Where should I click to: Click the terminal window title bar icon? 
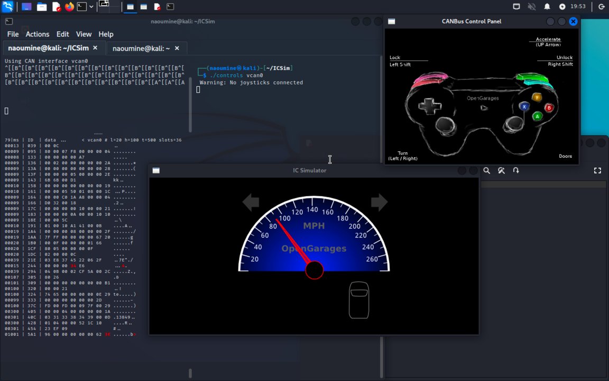(x=9, y=21)
